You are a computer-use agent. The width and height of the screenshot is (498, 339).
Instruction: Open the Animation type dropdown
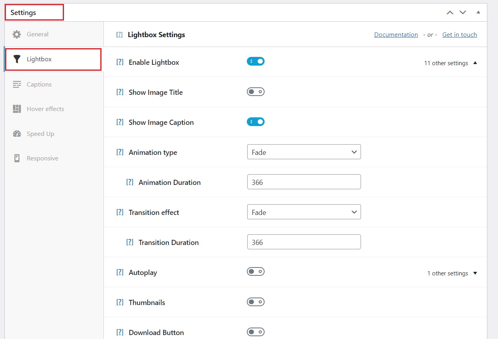point(304,152)
